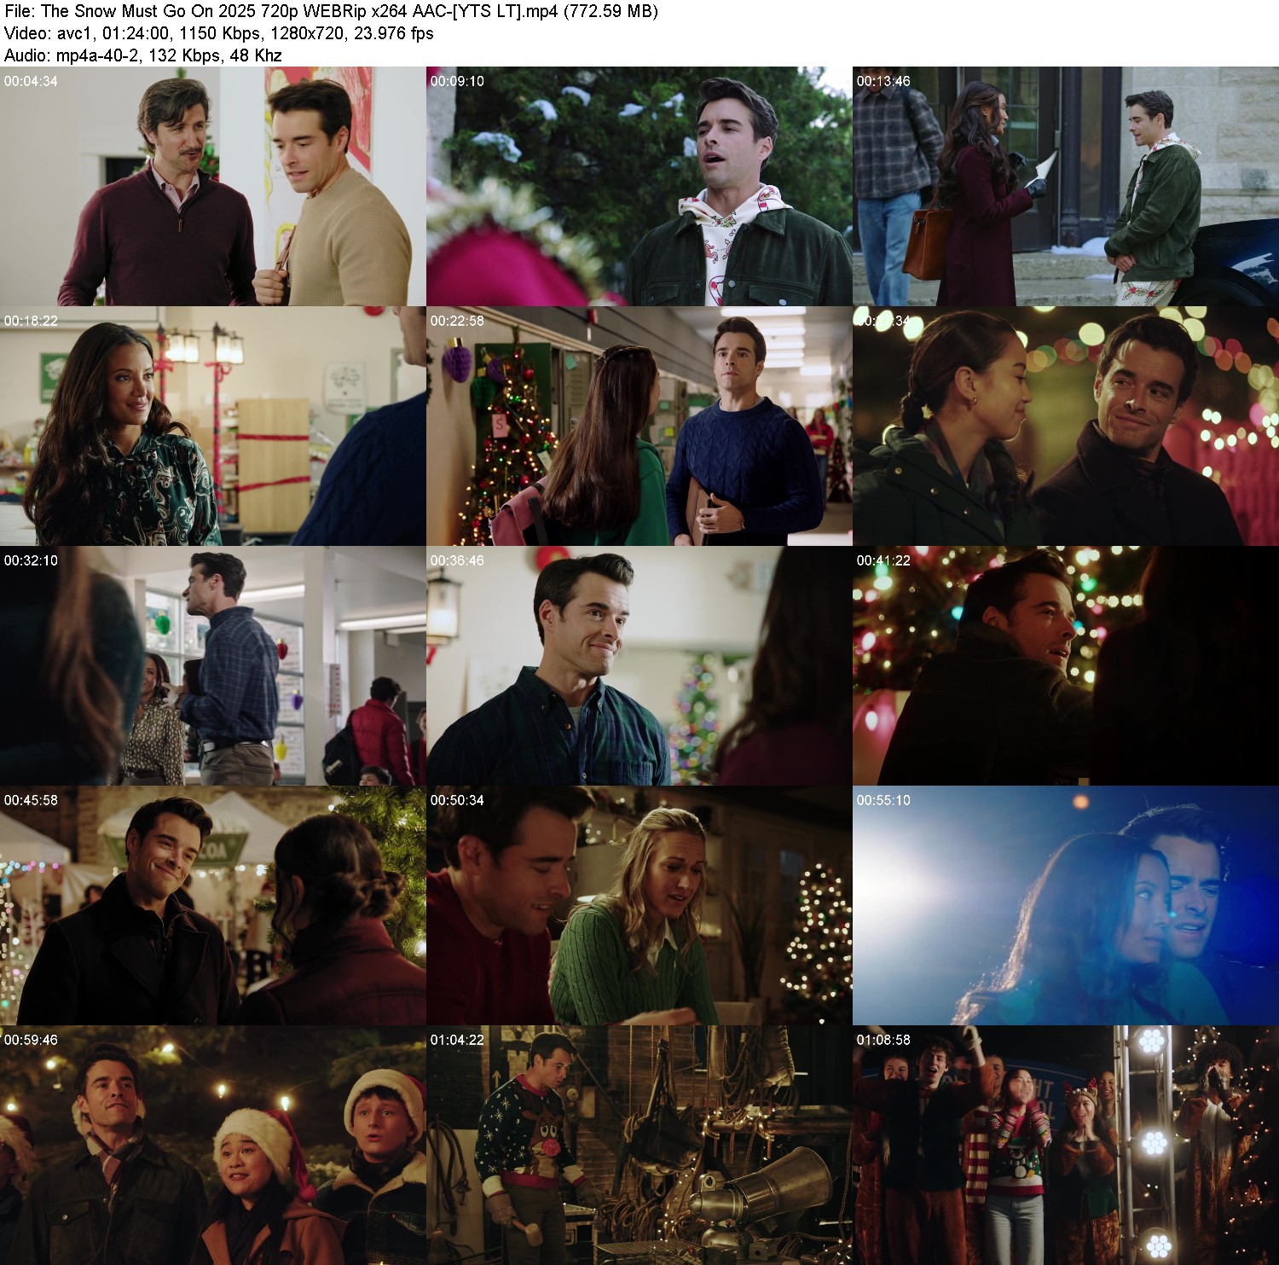Viewport: 1279px width, 1265px height.
Task: Click the timestamp text 00:41:22
Action: (x=883, y=560)
